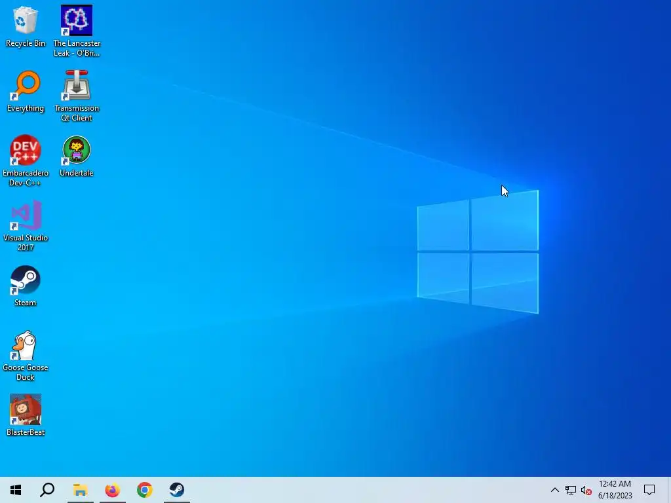Open File Explorer from the taskbar
Image resolution: width=671 pixels, height=503 pixels.
point(80,490)
